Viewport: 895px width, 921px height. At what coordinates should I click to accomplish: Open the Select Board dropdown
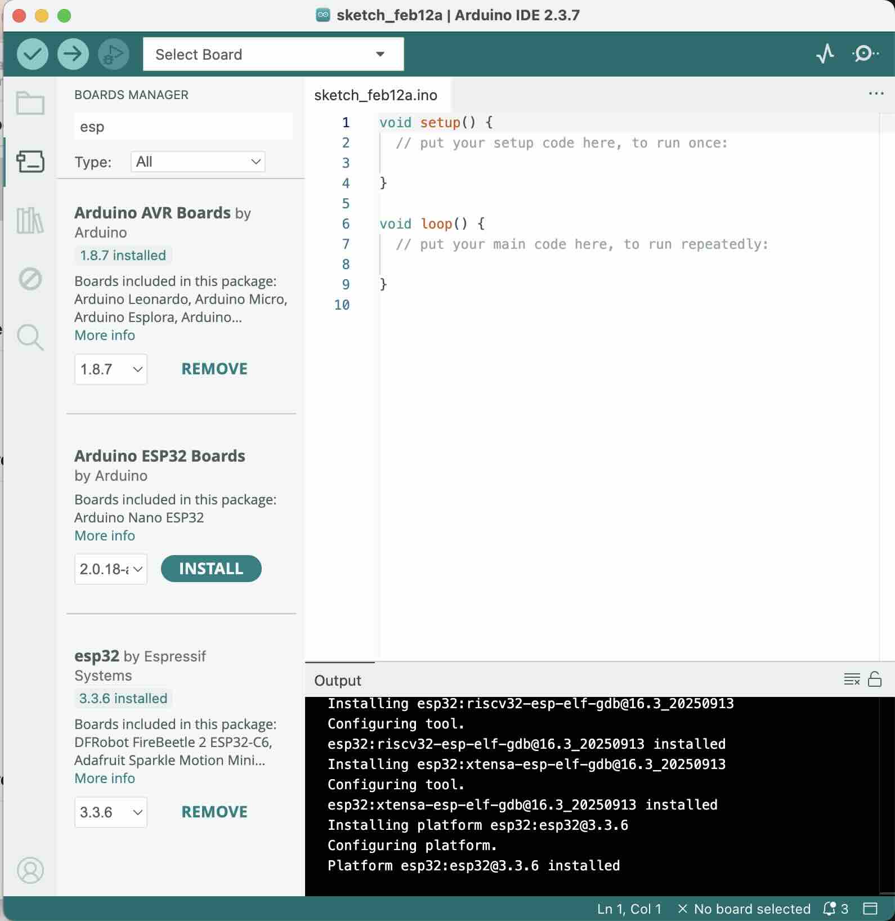274,54
